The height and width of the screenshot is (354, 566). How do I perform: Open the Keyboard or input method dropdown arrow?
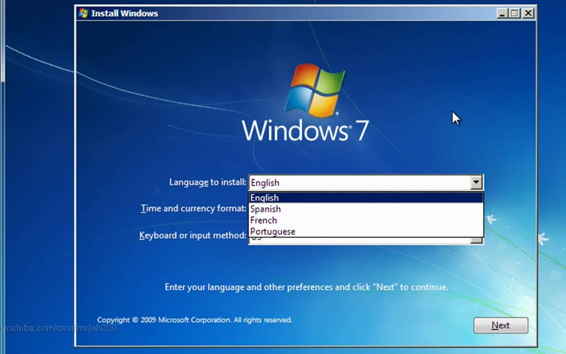(x=477, y=240)
